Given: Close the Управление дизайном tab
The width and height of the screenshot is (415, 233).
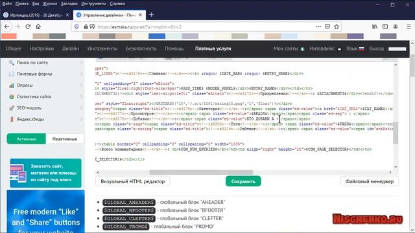Looking at the screenshot, I should [140, 15].
